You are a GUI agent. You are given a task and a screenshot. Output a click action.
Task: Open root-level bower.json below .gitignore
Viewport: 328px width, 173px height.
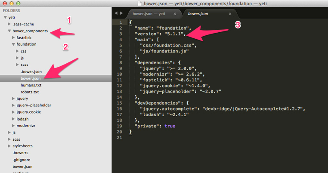point(22,167)
